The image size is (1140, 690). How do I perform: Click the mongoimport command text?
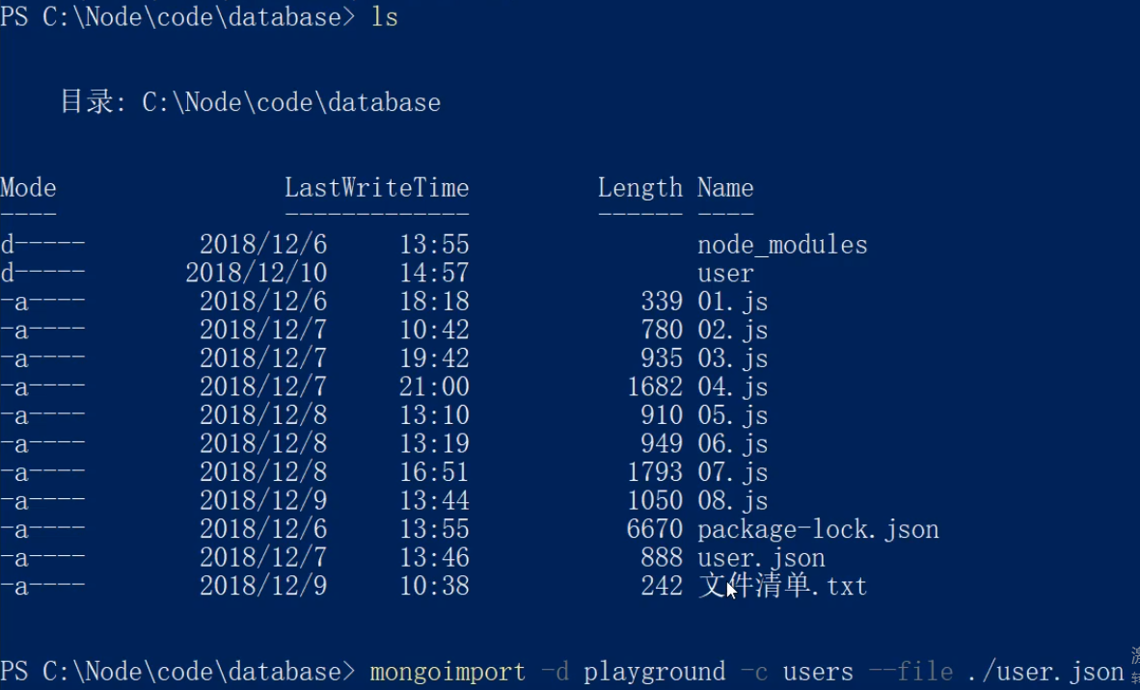[x=448, y=672]
